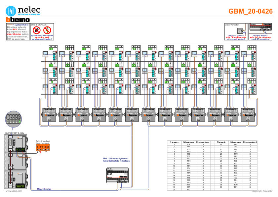Select the first 346841 video distributor on left
This screenshot has width=278, height=197.
(49, 115)
